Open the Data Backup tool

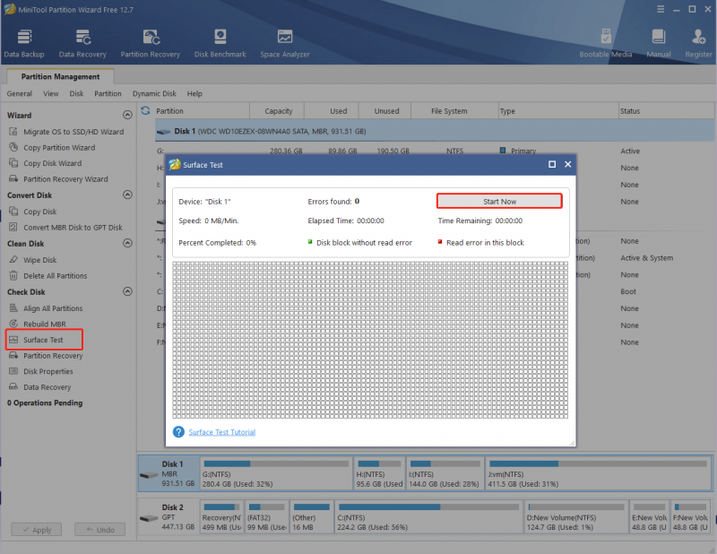click(24, 43)
